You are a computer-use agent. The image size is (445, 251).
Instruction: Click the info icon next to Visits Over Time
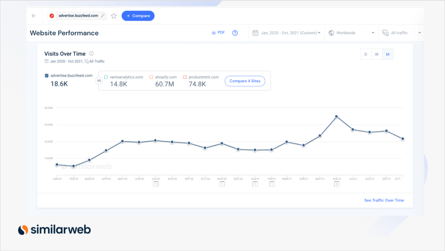(91, 54)
